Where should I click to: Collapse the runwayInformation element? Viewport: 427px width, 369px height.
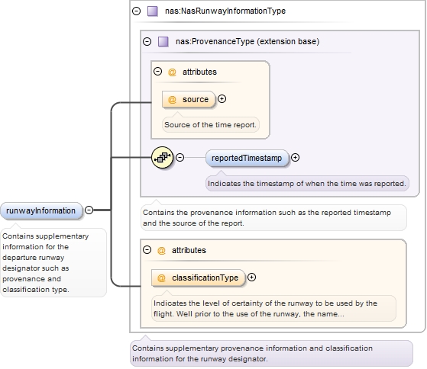(x=89, y=210)
